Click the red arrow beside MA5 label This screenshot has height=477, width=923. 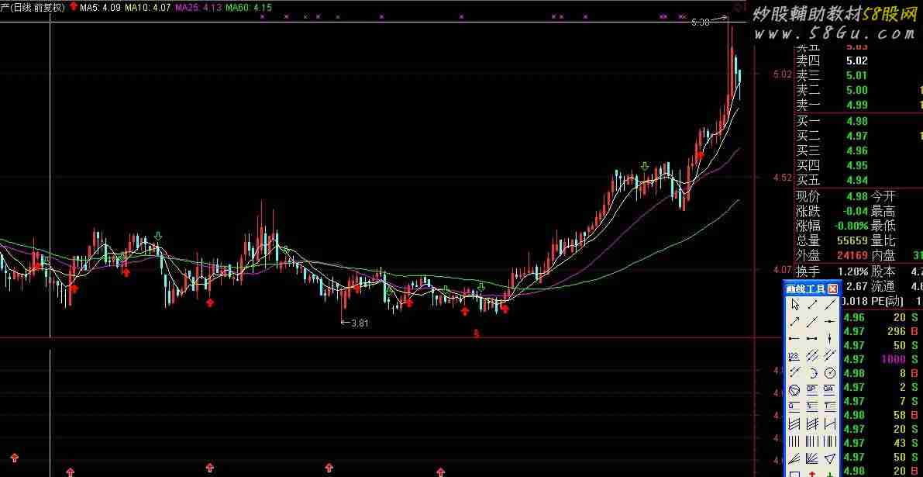click(x=73, y=7)
